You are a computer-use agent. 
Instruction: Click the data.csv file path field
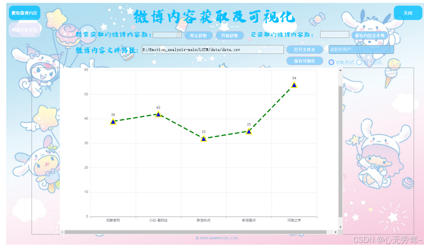[x=213, y=50]
